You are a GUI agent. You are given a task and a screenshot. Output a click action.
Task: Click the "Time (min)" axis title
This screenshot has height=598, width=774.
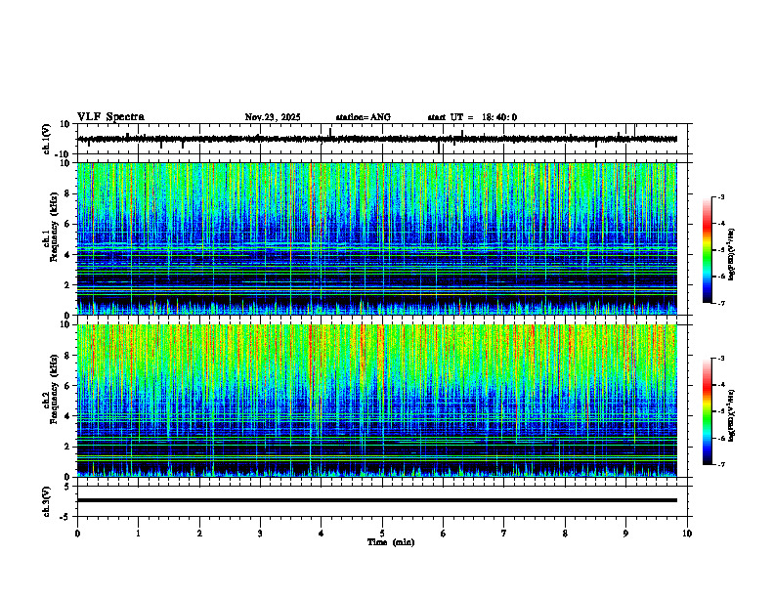pyautogui.click(x=391, y=542)
